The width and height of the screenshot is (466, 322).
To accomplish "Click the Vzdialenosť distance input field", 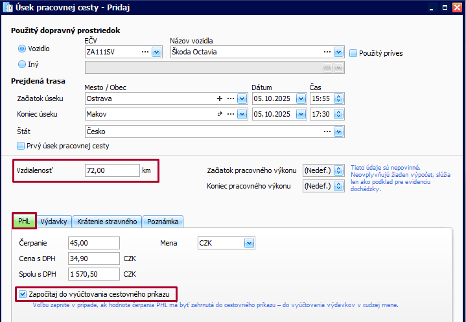I will click(x=112, y=171).
